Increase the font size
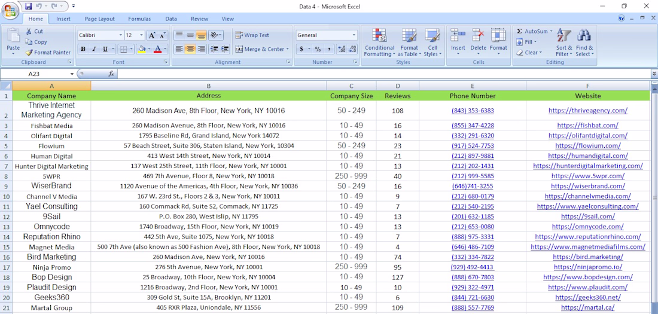The width and height of the screenshot is (658, 314). coord(152,35)
